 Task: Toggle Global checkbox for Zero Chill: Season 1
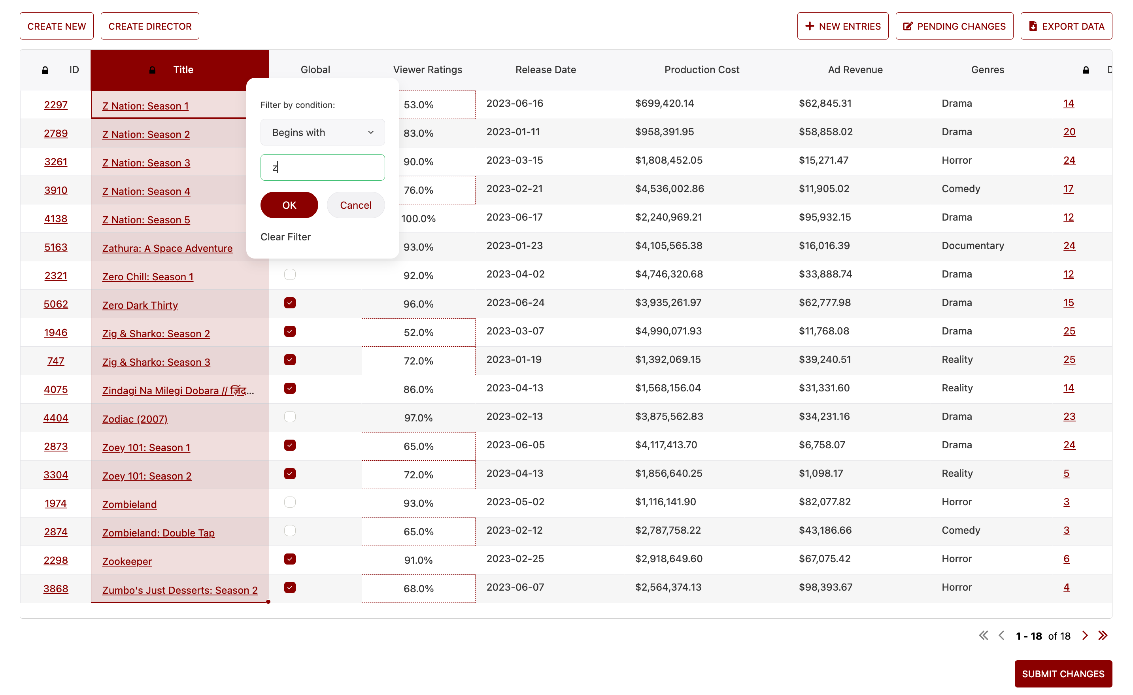pyautogui.click(x=290, y=274)
